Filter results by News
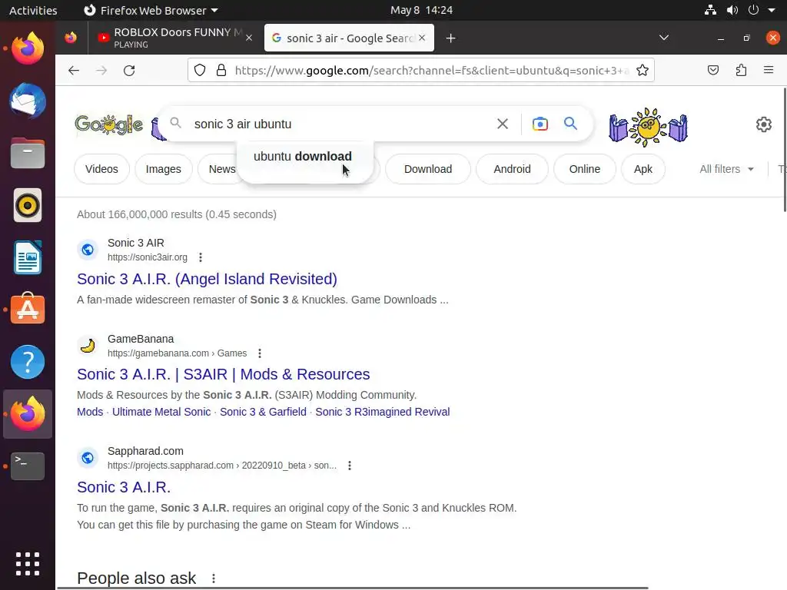 (221, 169)
